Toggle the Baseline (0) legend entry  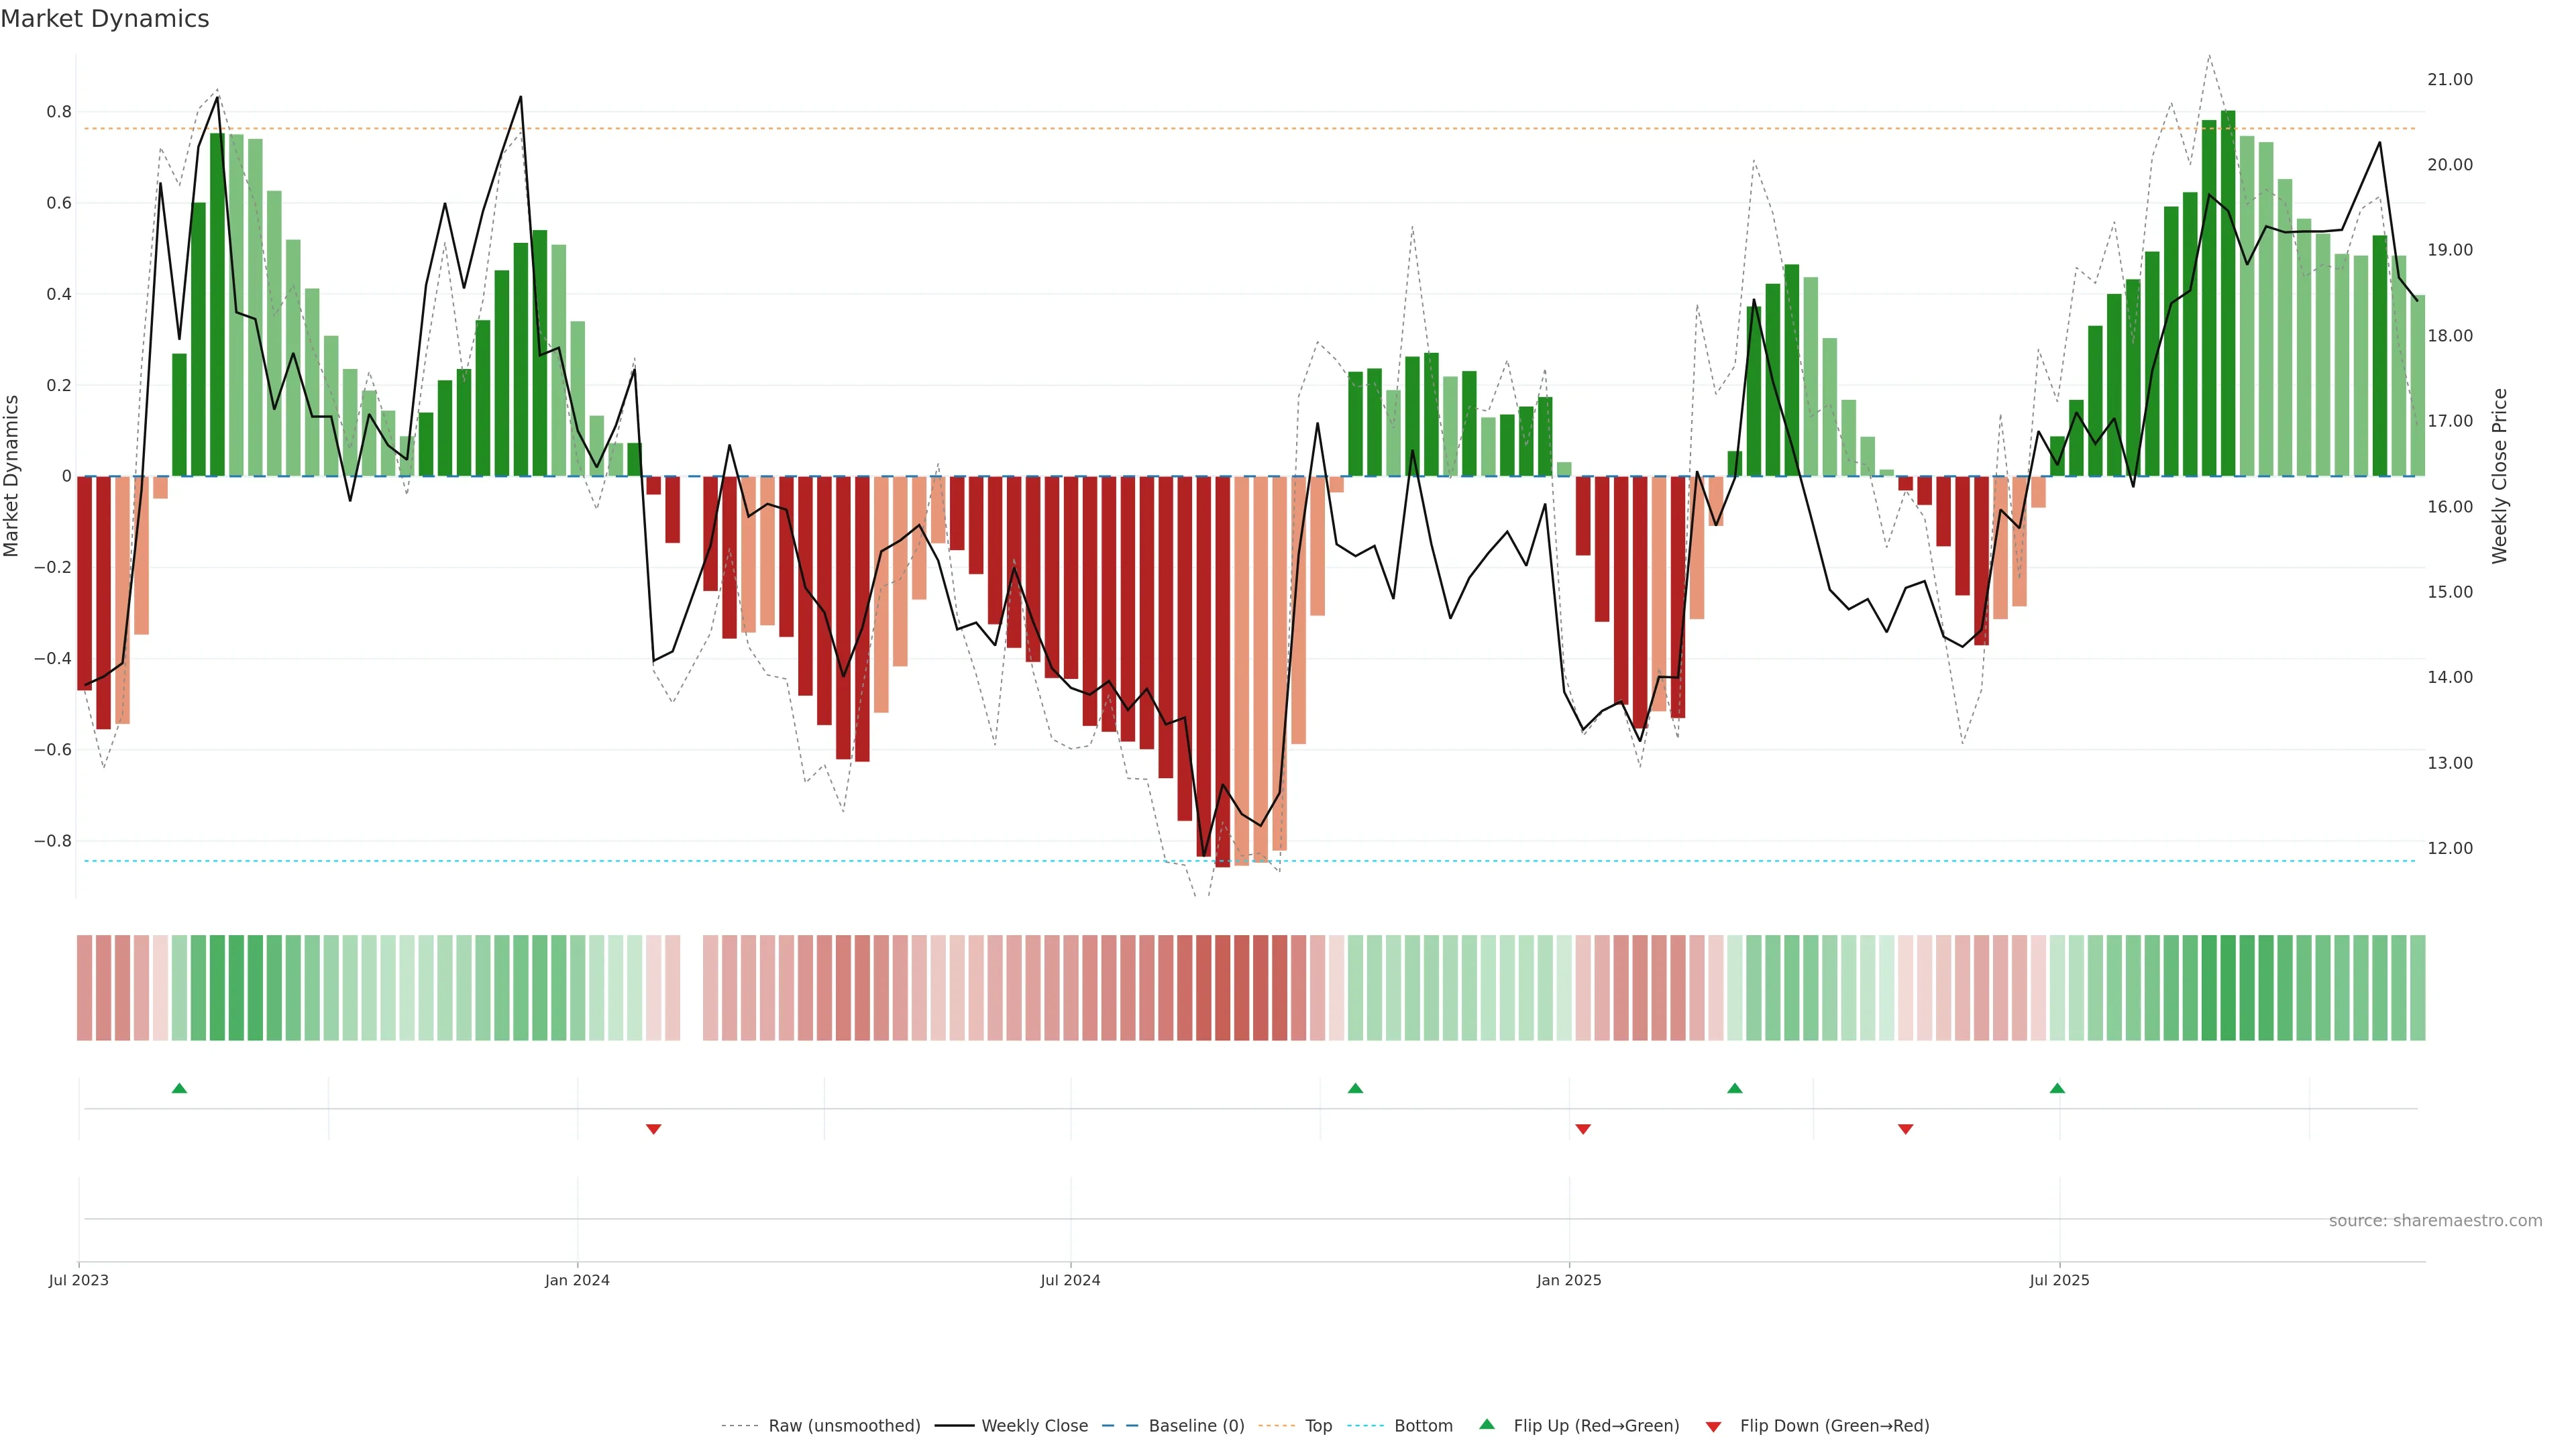pos(1196,1426)
